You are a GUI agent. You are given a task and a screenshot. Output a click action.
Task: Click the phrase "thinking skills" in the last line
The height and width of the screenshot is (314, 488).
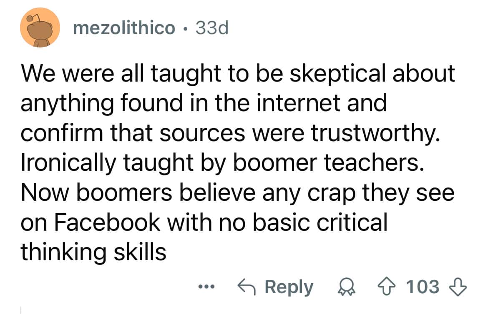pyautogui.click(x=93, y=252)
